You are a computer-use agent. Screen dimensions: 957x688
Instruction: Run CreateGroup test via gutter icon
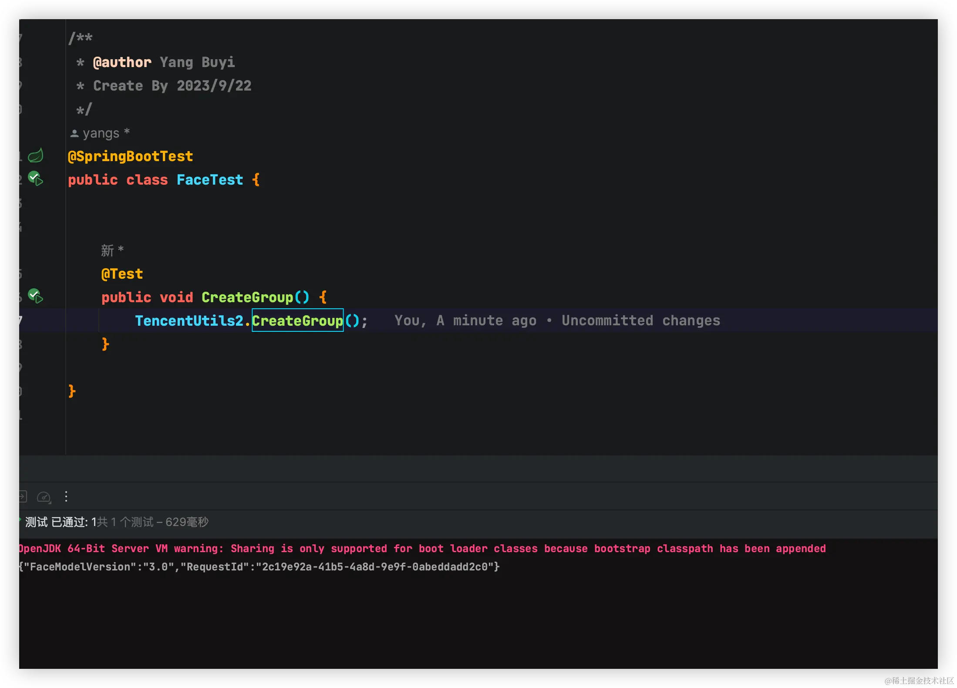(35, 296)
